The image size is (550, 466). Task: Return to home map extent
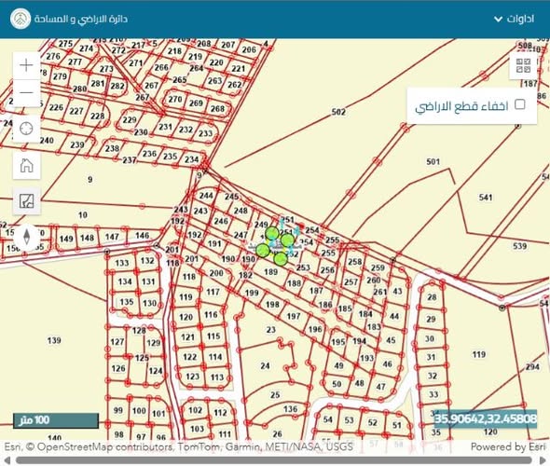[26, 165]
